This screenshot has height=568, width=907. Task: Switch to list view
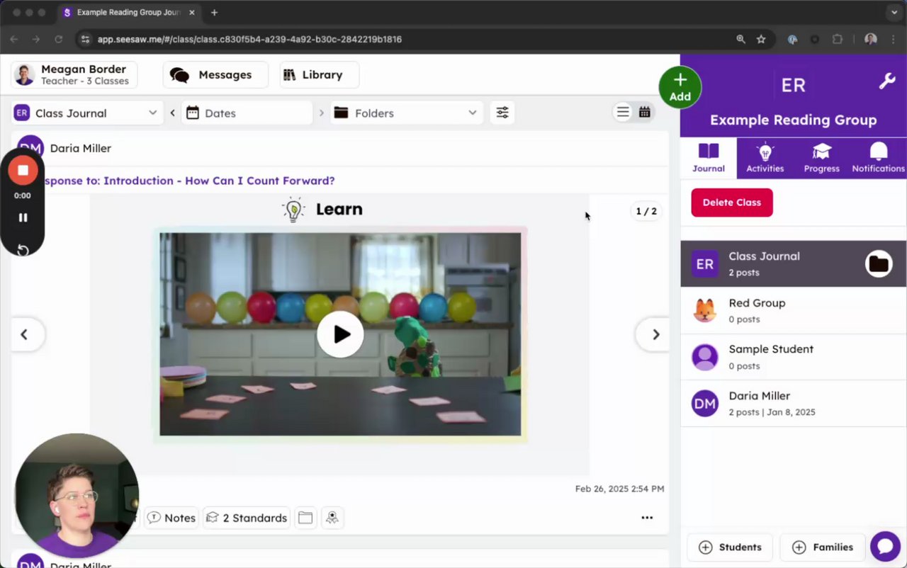[x=623, y=112]
